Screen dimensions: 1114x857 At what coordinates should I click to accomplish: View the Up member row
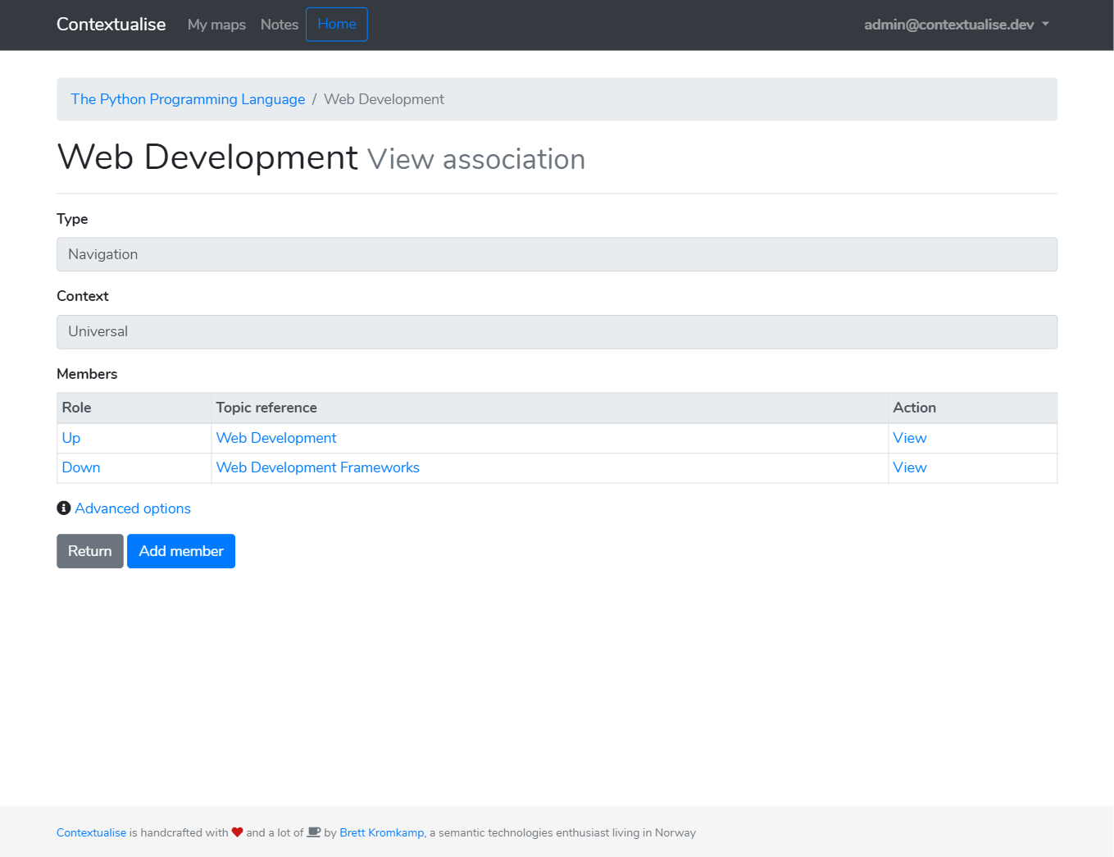click(x=910, y=438)
